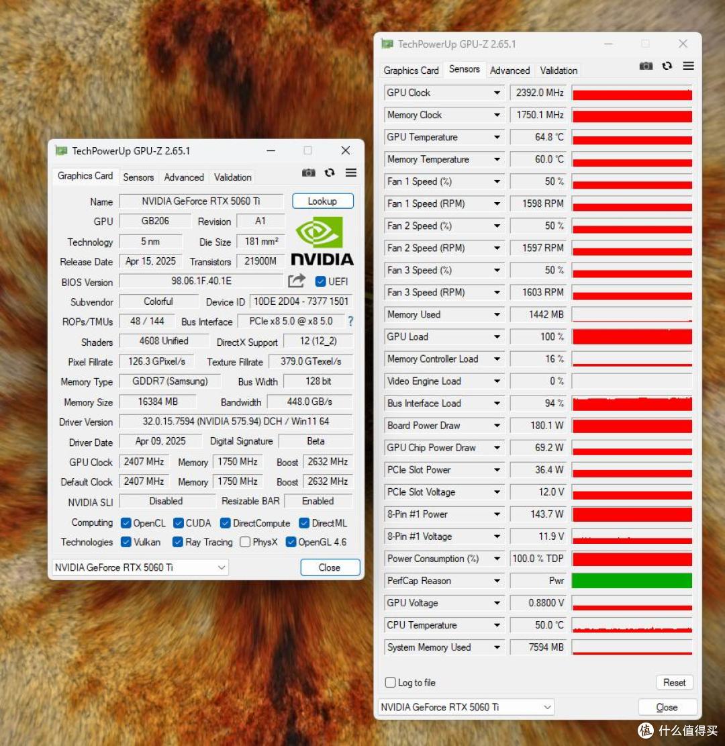Click the BIOS Version value field
The width and height of the screenshot is (725, 746).
201,281
